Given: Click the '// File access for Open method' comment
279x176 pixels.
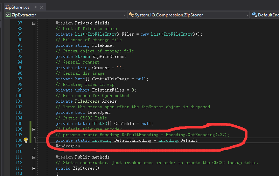Looking at the screenshot, I should tap(92, 96).
